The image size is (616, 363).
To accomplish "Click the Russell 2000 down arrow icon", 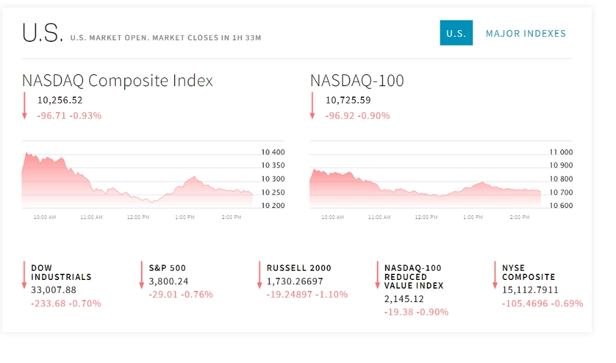I will point(259,274).
